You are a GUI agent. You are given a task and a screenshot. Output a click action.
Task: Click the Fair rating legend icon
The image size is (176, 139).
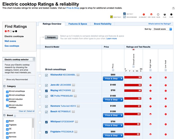(165, 15)
